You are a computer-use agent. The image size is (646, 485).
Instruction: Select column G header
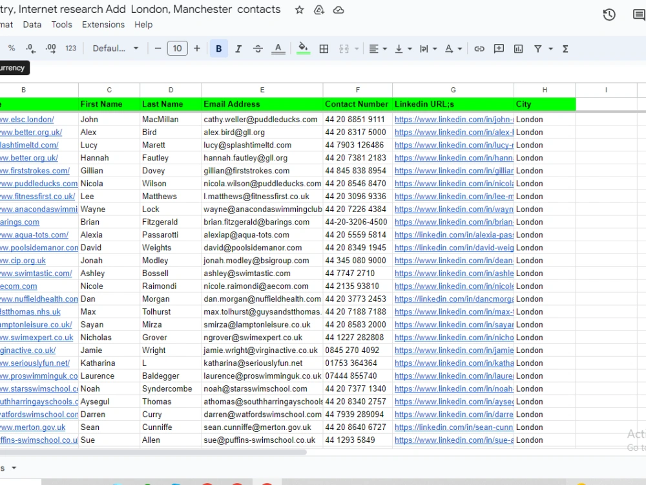click(x=453, y=90)
